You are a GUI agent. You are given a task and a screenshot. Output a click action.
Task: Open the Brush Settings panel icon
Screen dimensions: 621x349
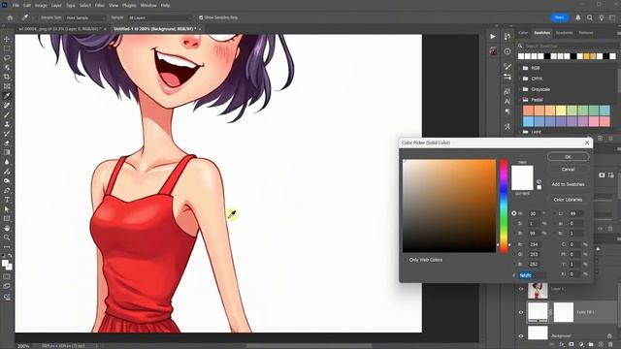(x=507, y=66)
